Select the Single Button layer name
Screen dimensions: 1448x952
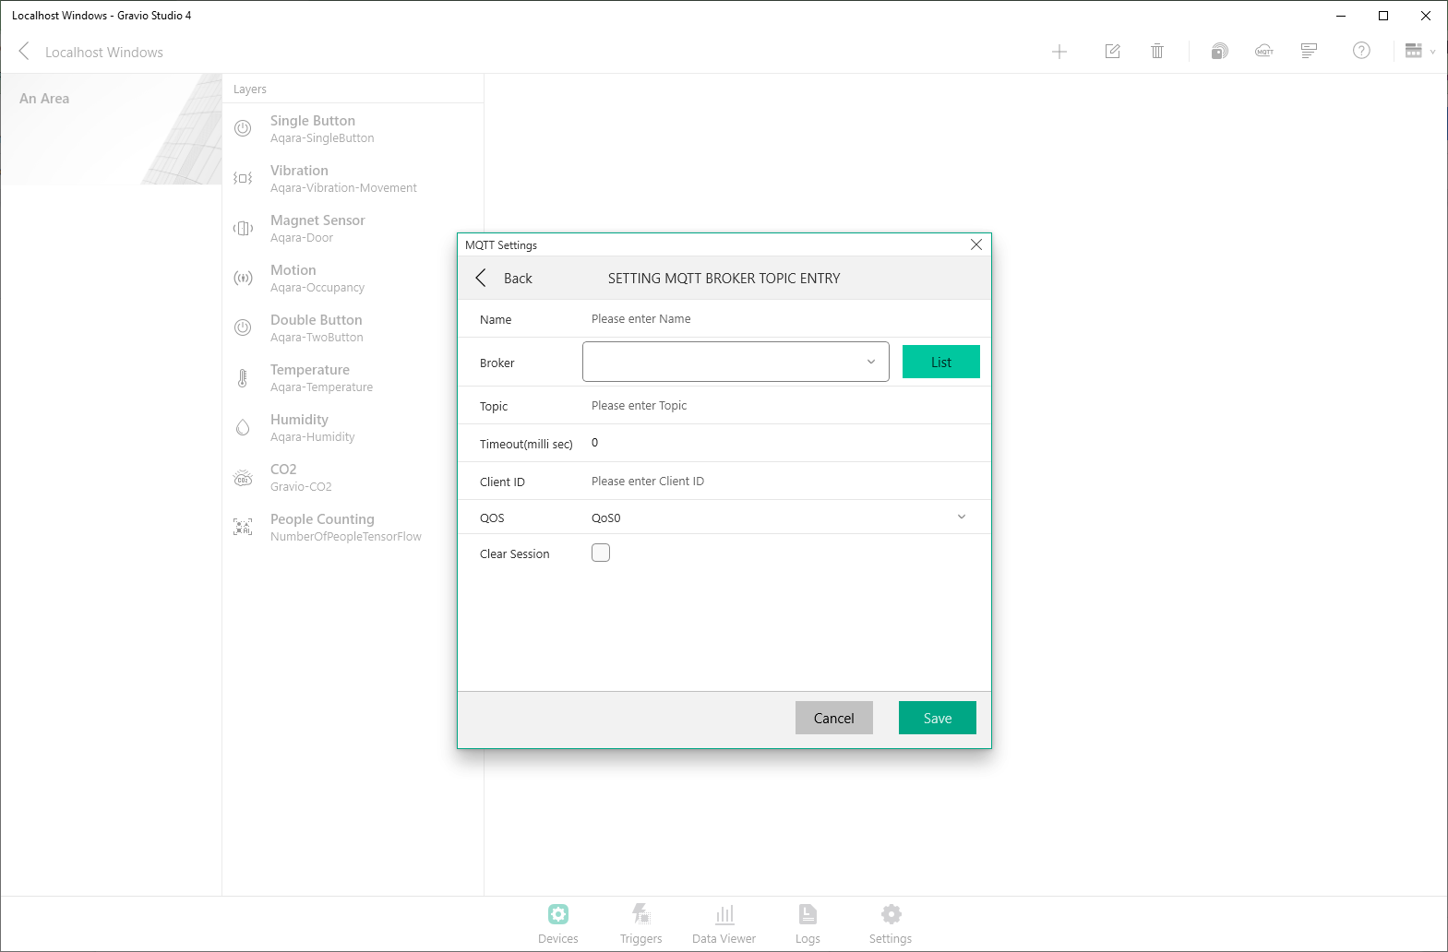click(x=313, y=121)
